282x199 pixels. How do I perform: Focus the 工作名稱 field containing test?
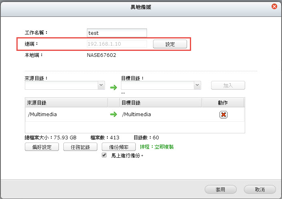[x=117, y=33]
